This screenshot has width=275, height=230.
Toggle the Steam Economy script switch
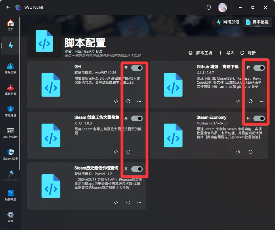pyautogui.click(x=259, y=118)
